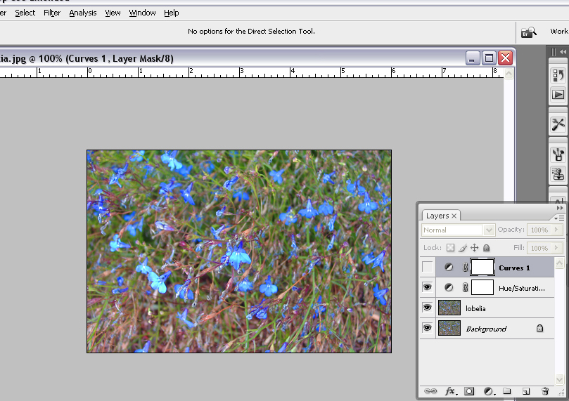Open the Analysis menu
Image resolution: width=569 pixels, height=401 pixels.
click(83, 13)
